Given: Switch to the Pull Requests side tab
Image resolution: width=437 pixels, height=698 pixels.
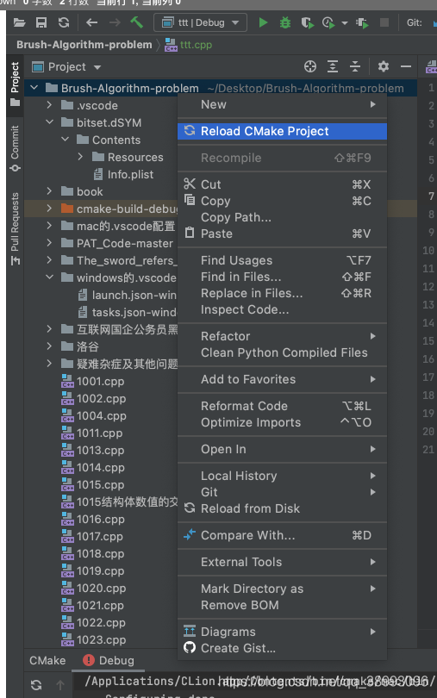Looking at the screenshot, I should pos(16,229).
